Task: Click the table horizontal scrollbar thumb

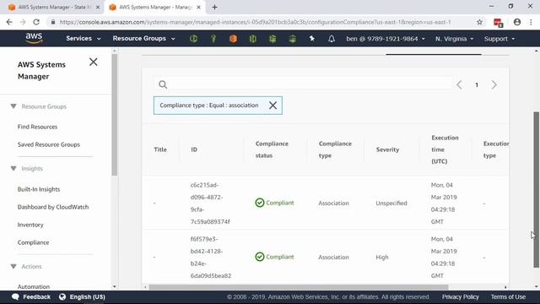Action: 299,287
